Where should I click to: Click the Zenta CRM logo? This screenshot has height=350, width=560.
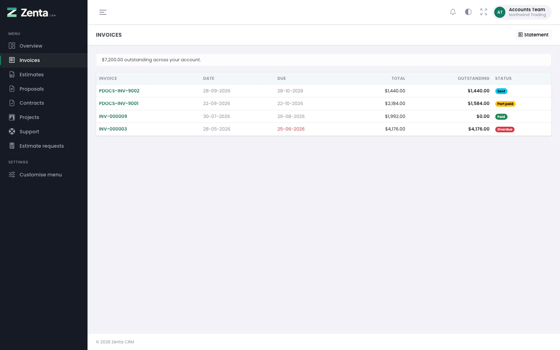pyautogui.click(x=31, y=13)
